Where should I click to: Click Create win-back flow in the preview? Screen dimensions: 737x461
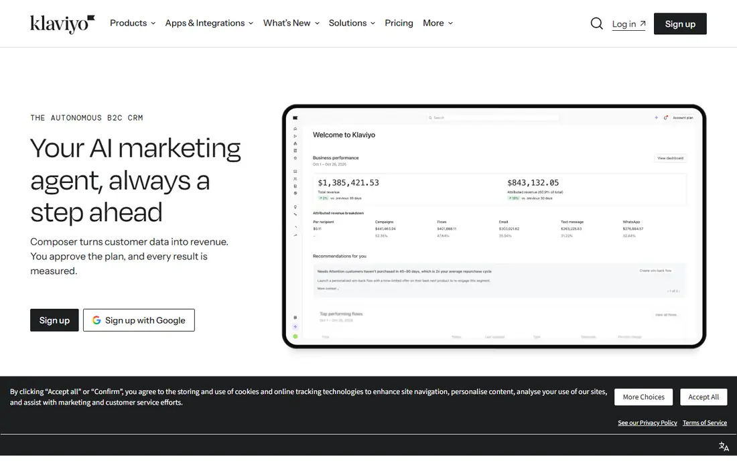(655, 271)
